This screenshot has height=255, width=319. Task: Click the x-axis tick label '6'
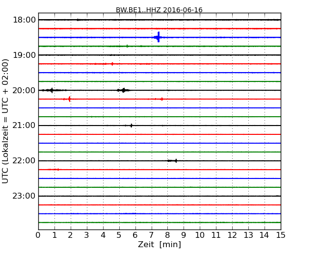click(x=135, y=235)
